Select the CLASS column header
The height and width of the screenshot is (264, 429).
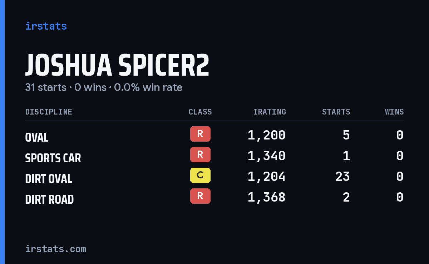200,112
